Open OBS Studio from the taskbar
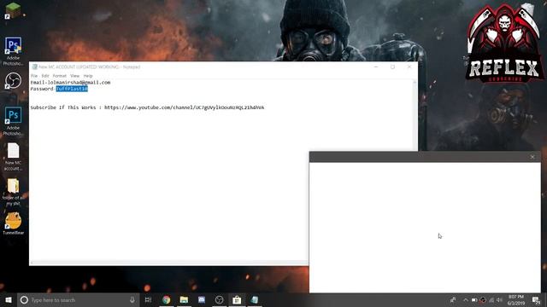 tap(219, 299)
